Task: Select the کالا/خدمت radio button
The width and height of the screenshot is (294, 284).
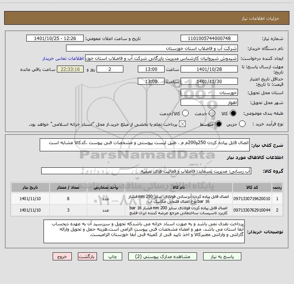Action: click(186, 113)
